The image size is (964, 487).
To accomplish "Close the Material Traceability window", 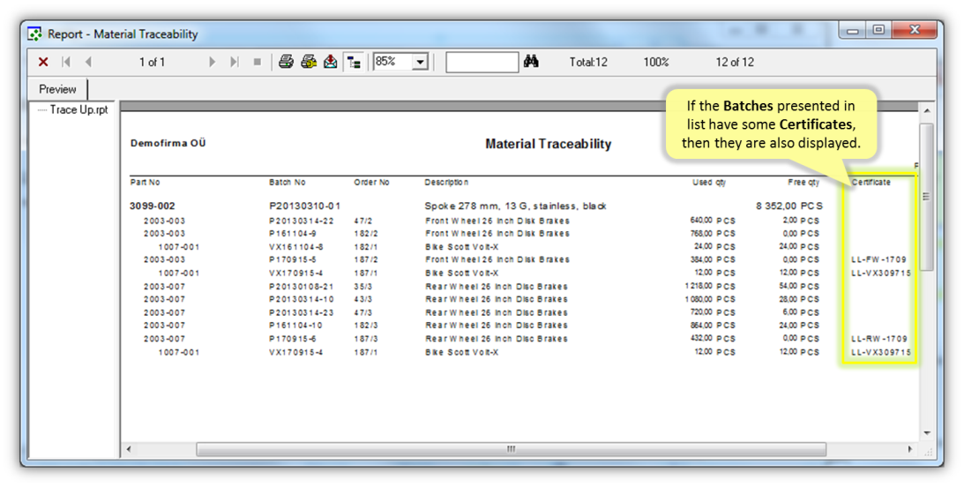I will pyautogui.click(x=915, y=30).
